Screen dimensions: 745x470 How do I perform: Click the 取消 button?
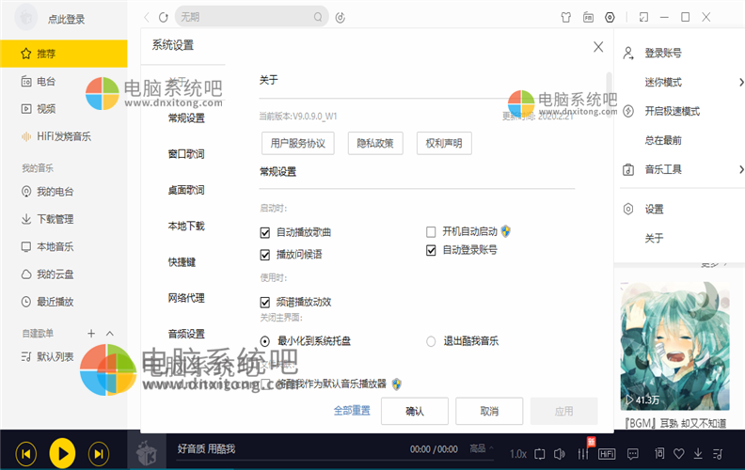[489, 411]
